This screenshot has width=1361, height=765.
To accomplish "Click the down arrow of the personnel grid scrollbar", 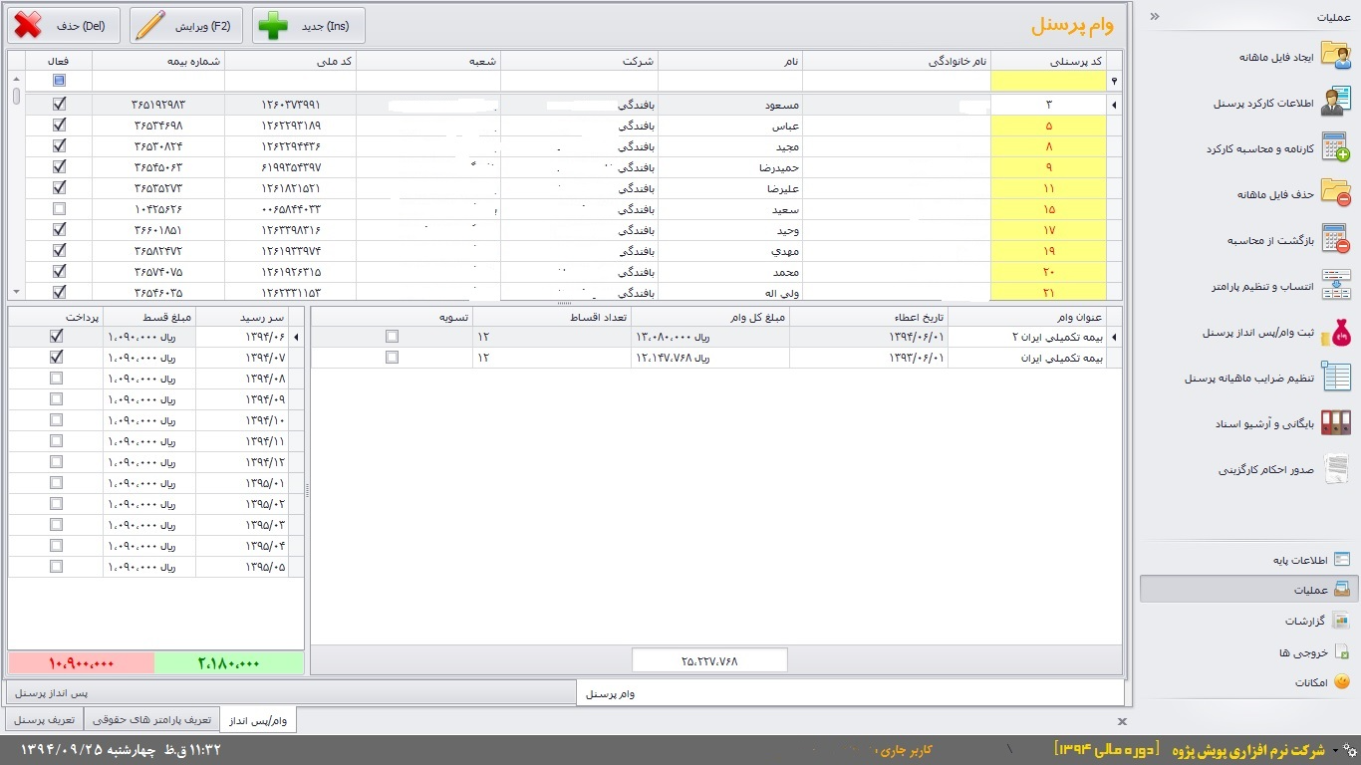I will pos(16,292).
